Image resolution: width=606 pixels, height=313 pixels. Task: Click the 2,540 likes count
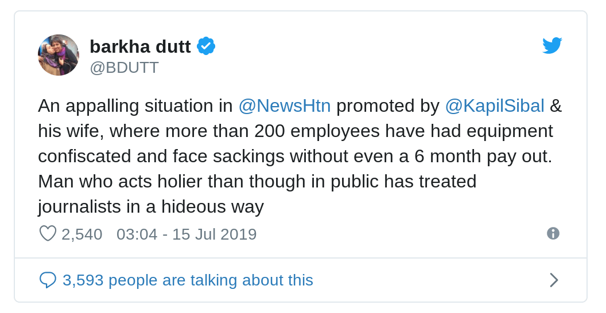pyautogui.click(x=81, y=234)
